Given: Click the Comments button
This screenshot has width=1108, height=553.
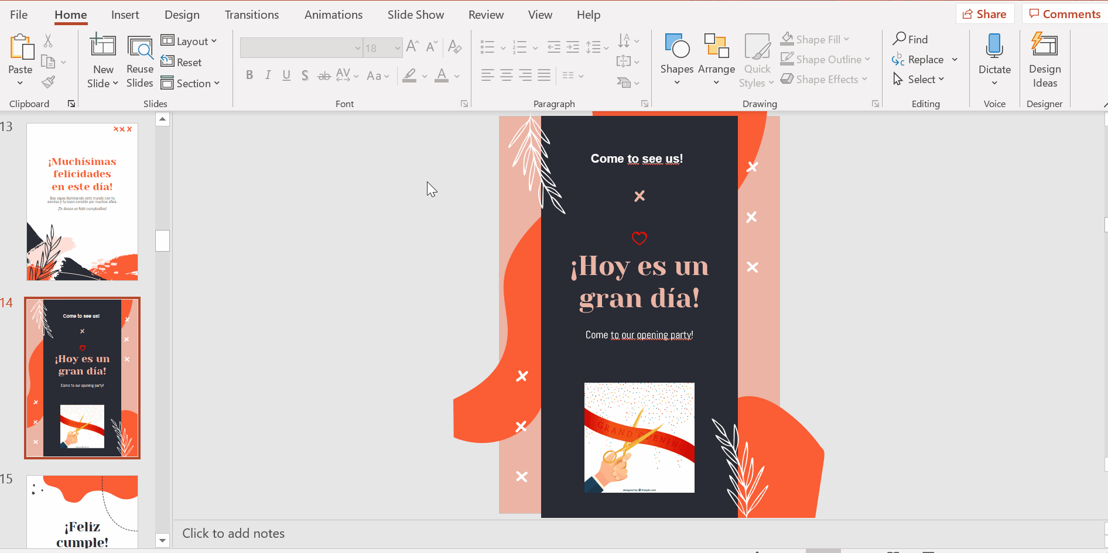Looking at the screenshot, I should click(x=1065, y=14).
